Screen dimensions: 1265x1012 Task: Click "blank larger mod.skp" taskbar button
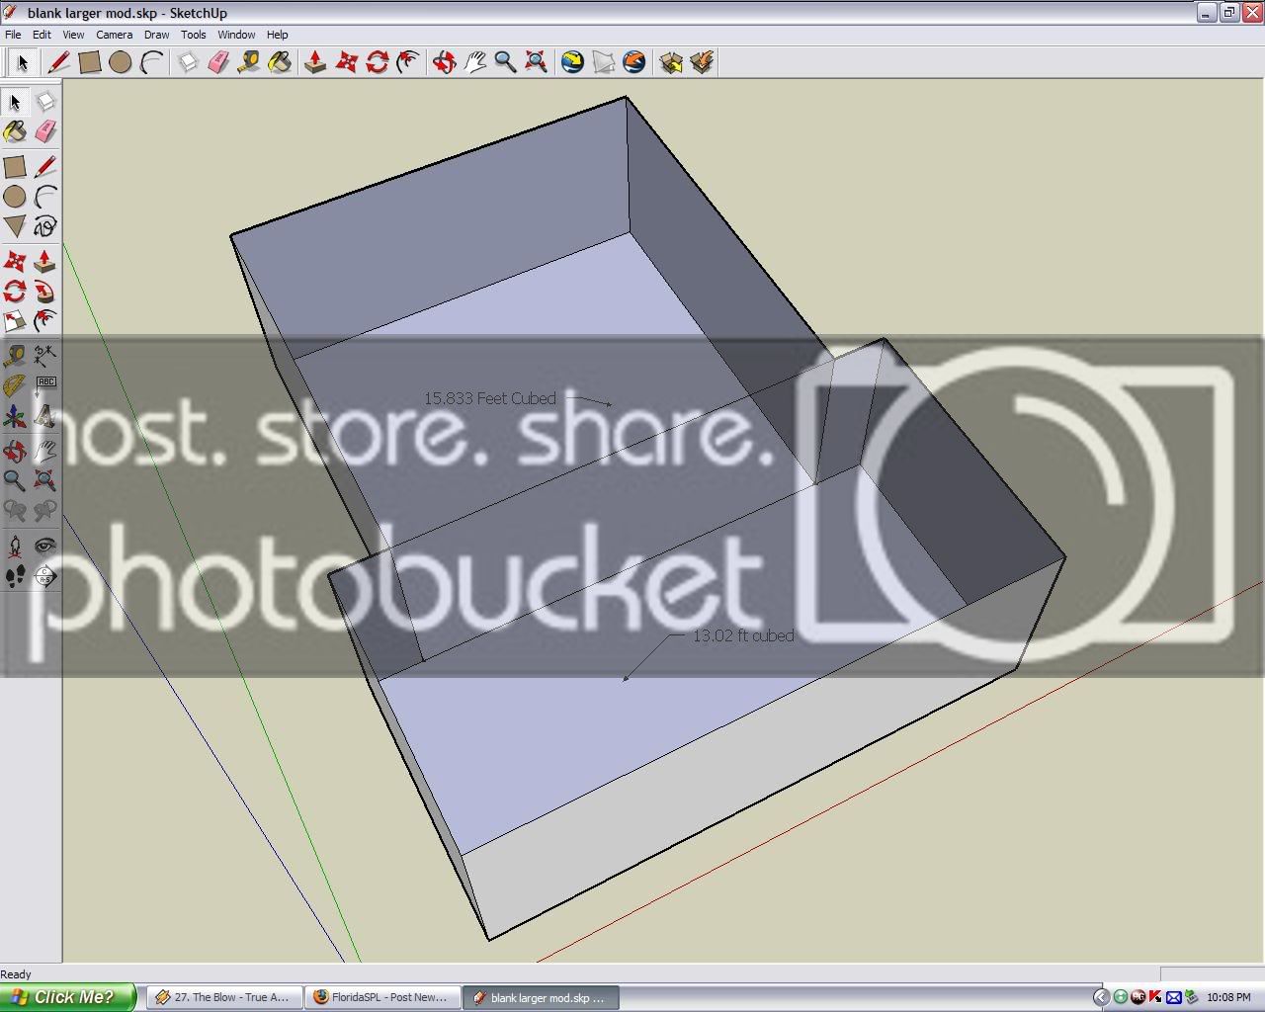tap(542, 997)
